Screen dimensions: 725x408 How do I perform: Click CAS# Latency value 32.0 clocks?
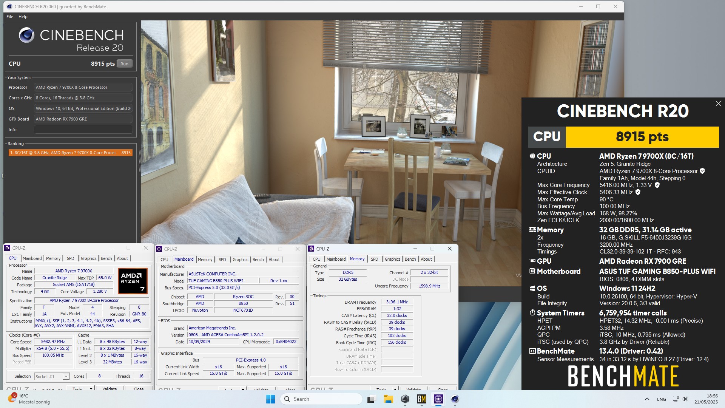(x=397, y=315)
